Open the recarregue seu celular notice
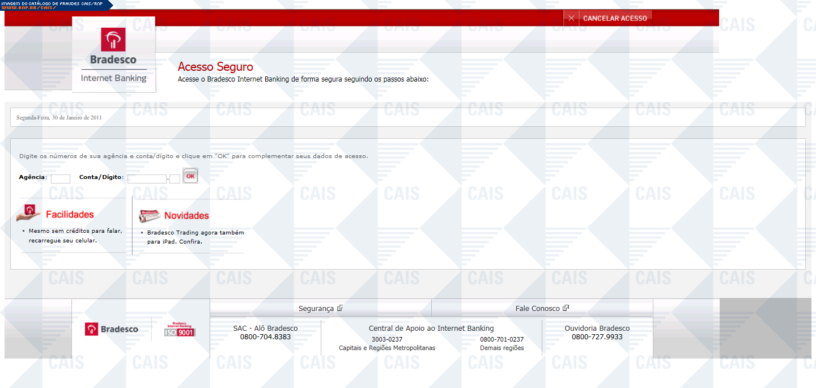Viewport: 816px width, 388px height. coord(75,236)
